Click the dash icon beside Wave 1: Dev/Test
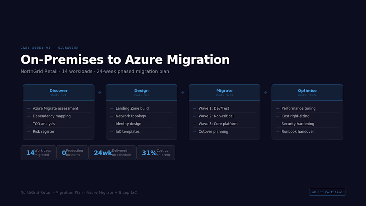Image resolution: width=366 pixels, height=206 pixels. (x=194, y=108)
